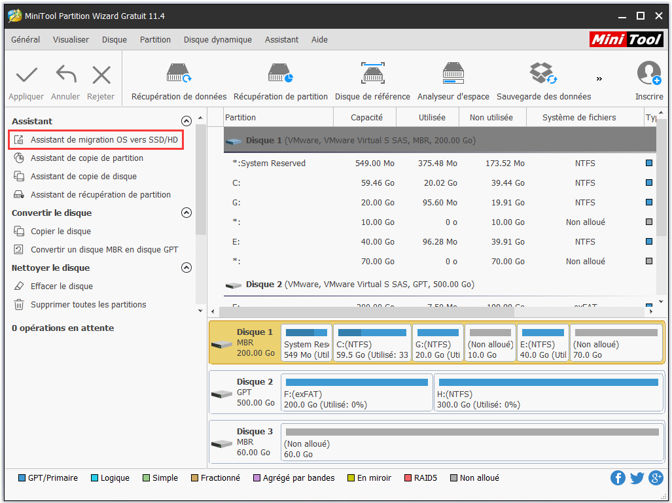The image size is (672, 503).
Task: Select the 70.00 Go unallocated row
Action: click(x=440, y=262)
